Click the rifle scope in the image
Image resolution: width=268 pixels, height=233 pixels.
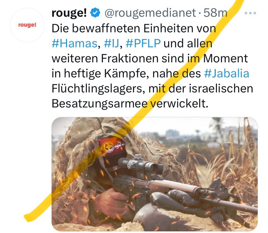tap(140, 165)
